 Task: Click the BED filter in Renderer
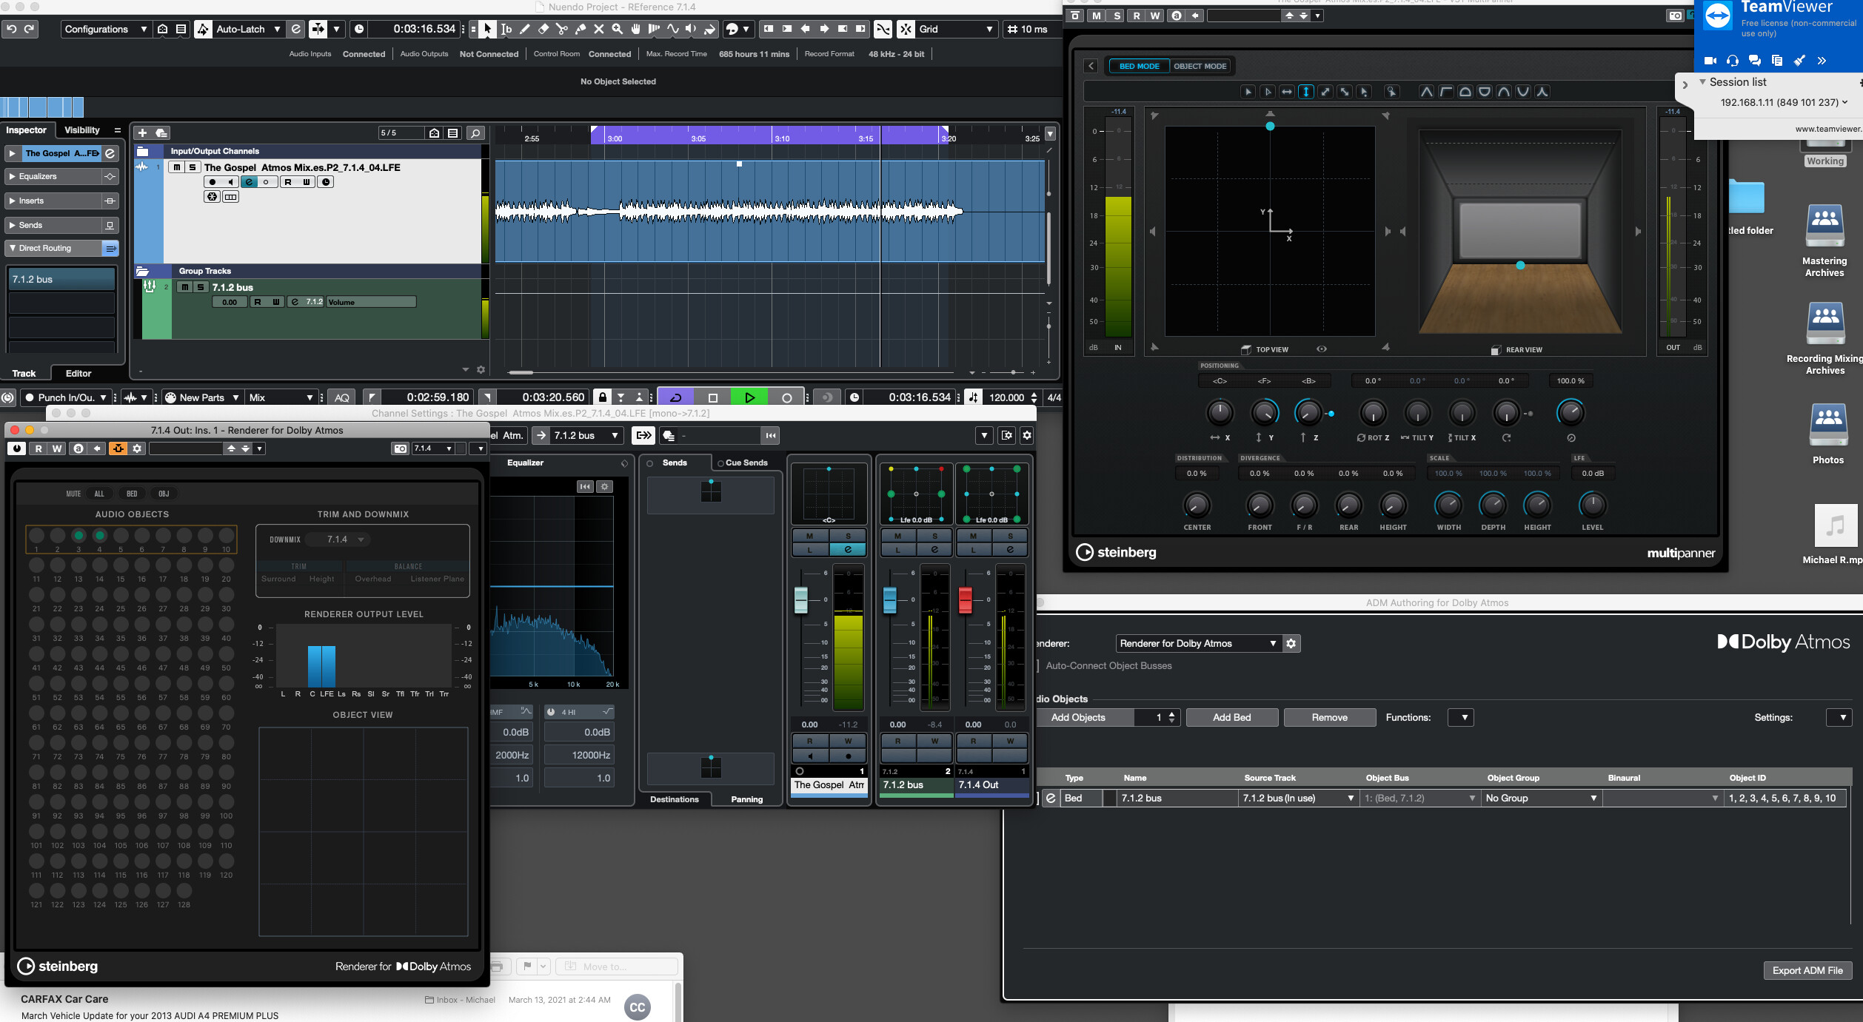[x=132, y=494]
